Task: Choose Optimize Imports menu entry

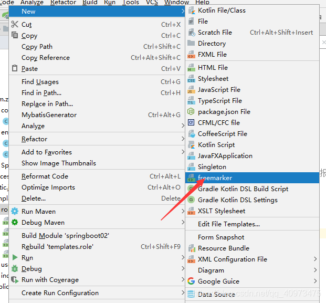Action: [x=97, y=187]
